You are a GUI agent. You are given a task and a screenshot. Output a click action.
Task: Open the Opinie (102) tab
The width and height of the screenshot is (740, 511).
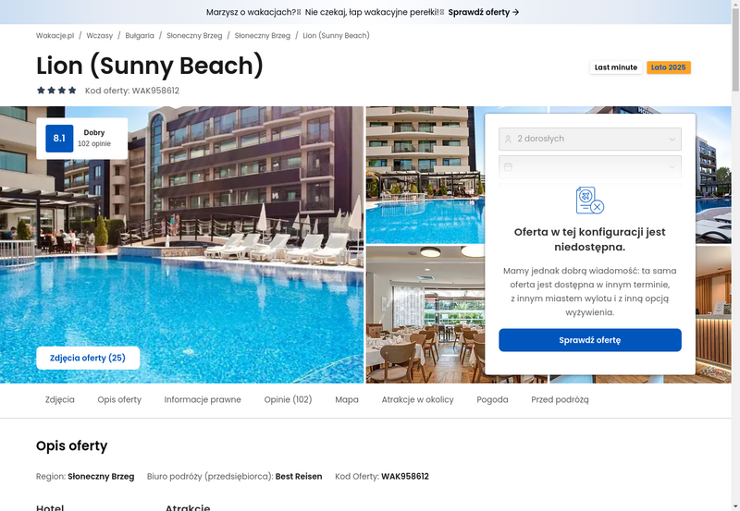[288, 400]
